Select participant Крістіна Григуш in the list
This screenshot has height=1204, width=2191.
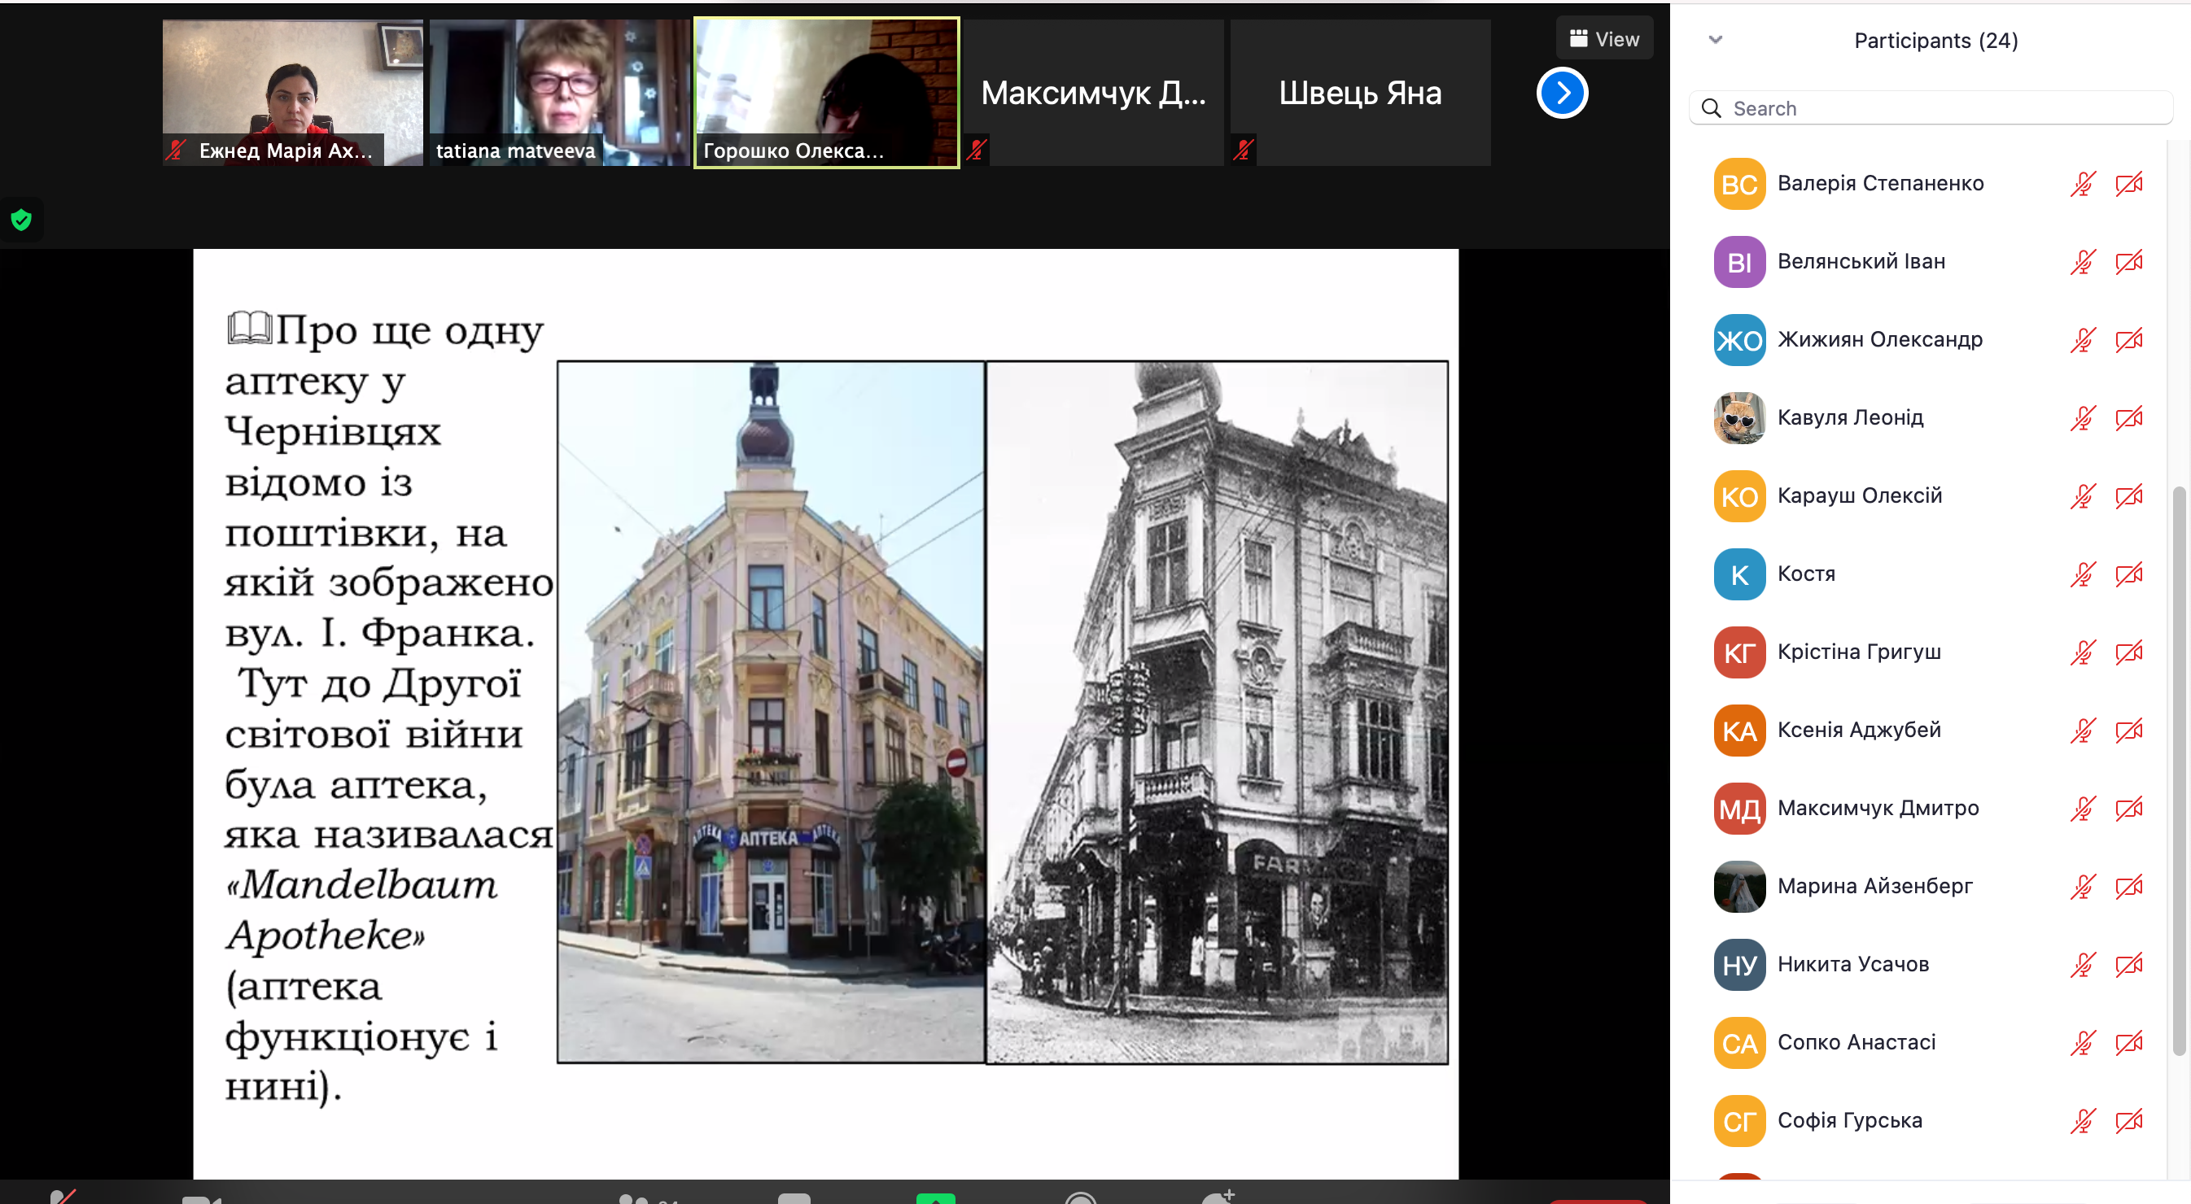tap(1858, 652)
